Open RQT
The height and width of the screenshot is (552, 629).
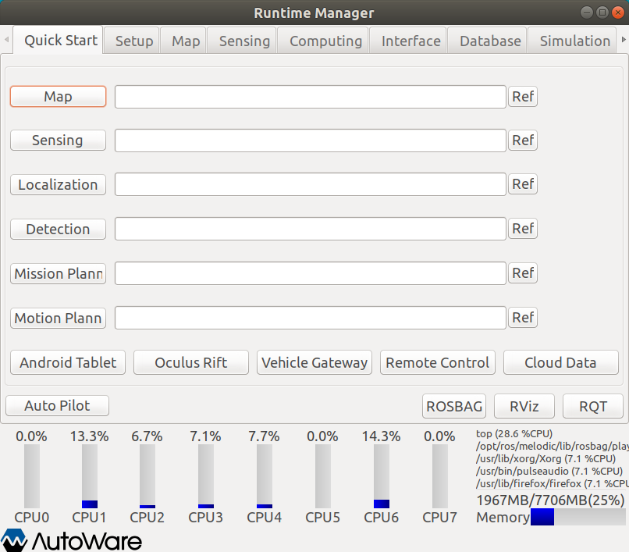tap(593, 405)
